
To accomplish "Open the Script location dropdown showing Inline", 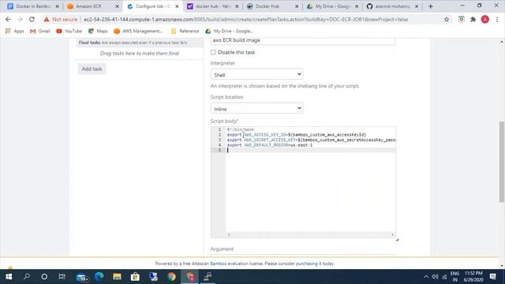I will [x=256, y=109].
